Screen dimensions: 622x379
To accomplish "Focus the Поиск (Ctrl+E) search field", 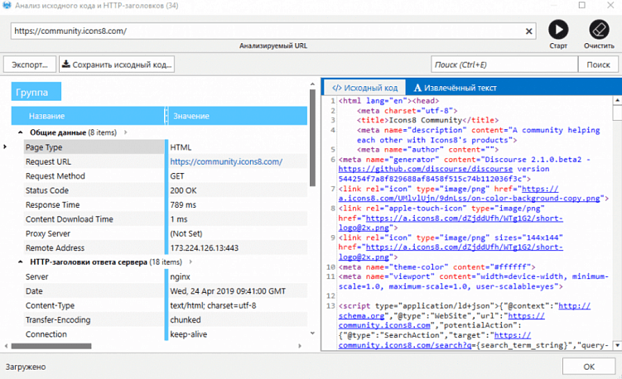I will 504,65.
